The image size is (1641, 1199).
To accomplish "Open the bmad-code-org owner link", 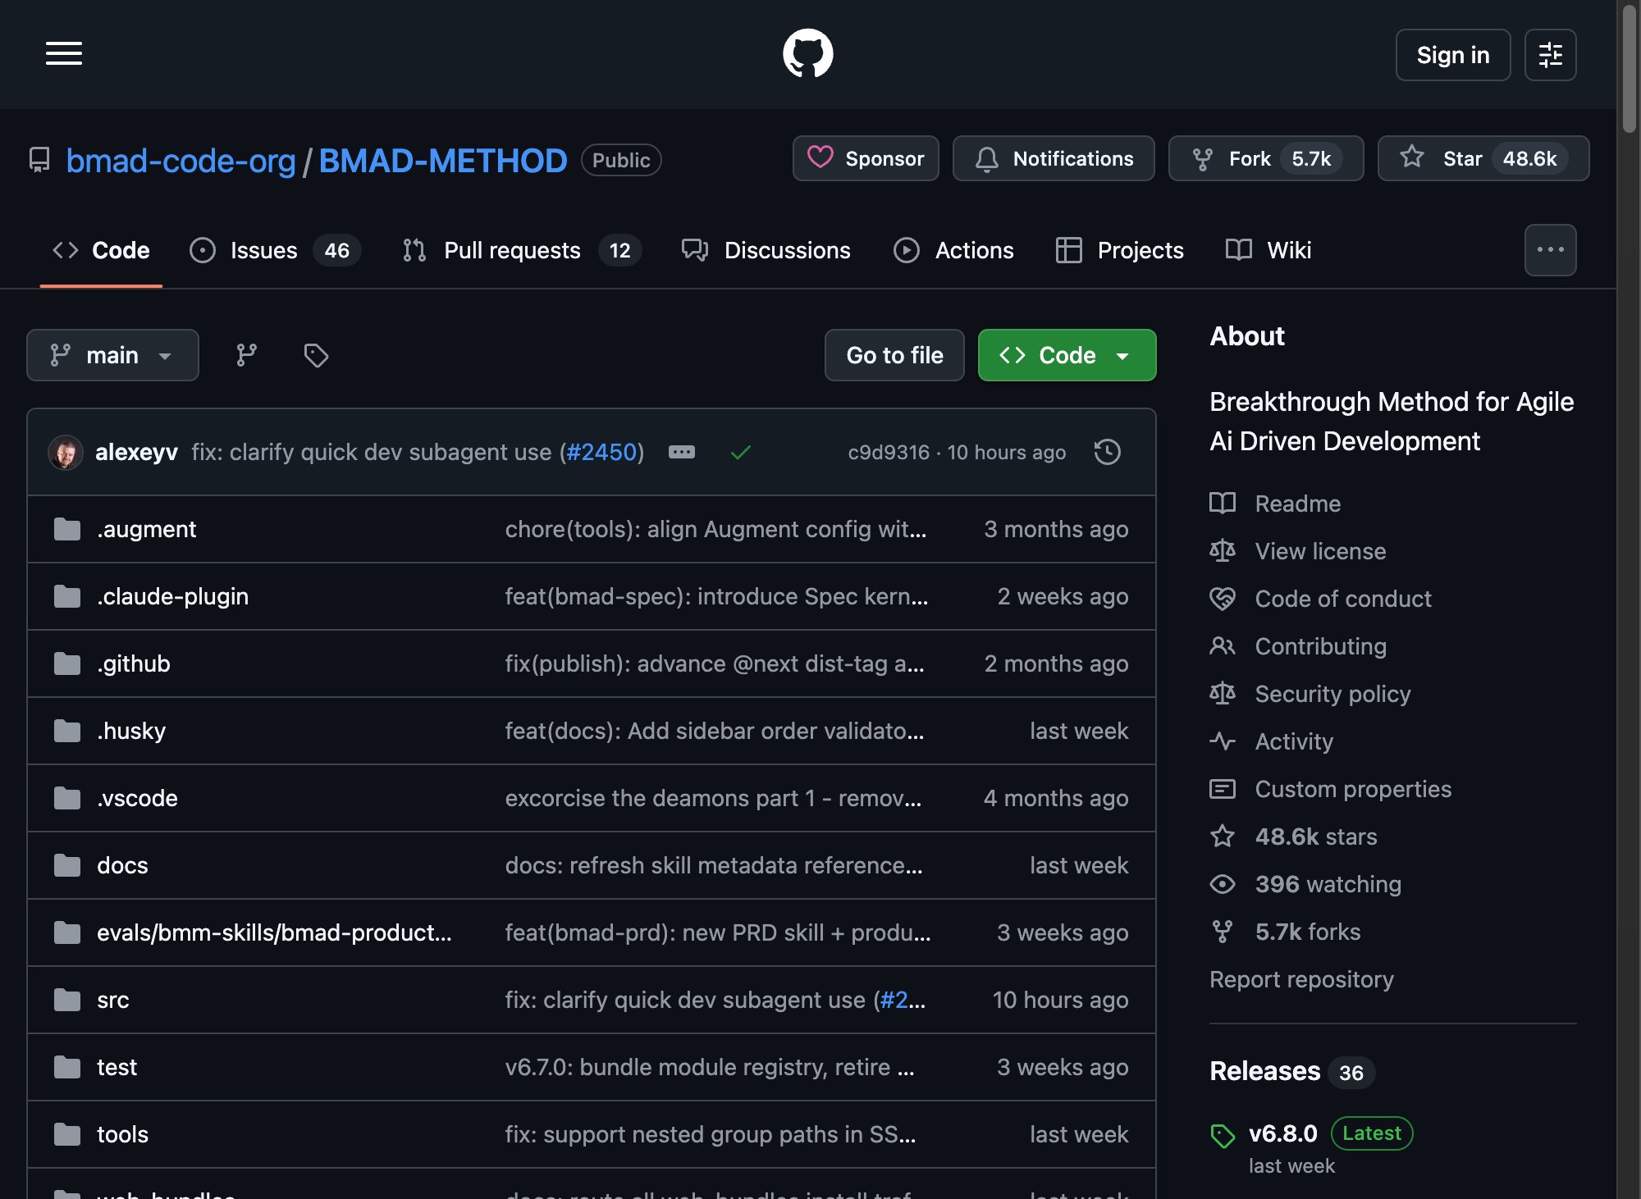I will click(x=181, y=161).
